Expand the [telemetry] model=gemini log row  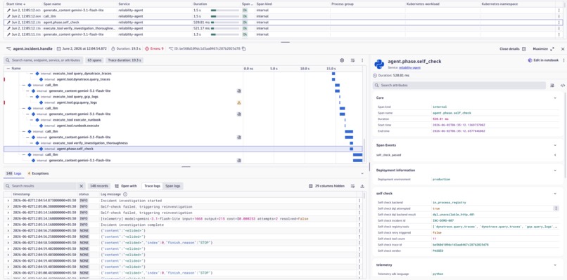point(8,219)
